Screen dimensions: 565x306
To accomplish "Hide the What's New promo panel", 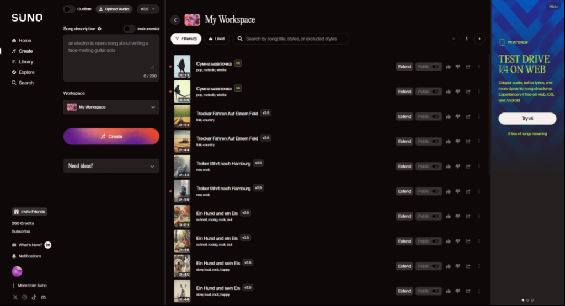I will [x=553, y=7].
